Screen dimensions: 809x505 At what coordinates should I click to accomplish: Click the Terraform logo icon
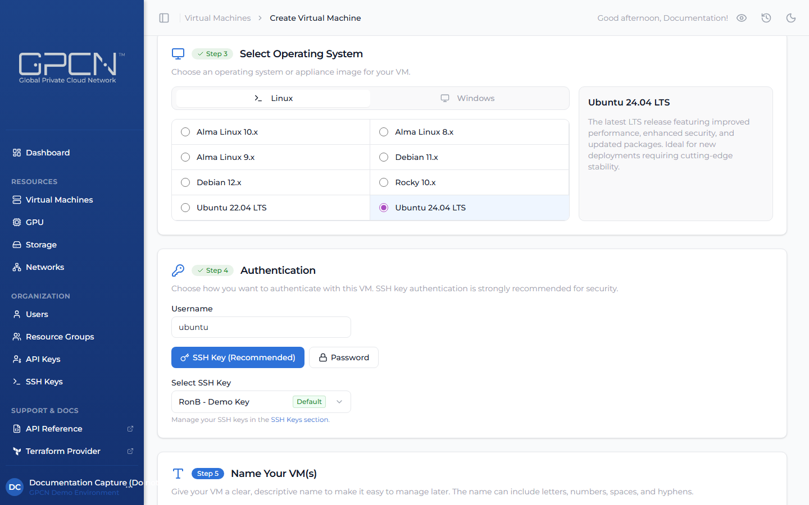tap(17, 451)
